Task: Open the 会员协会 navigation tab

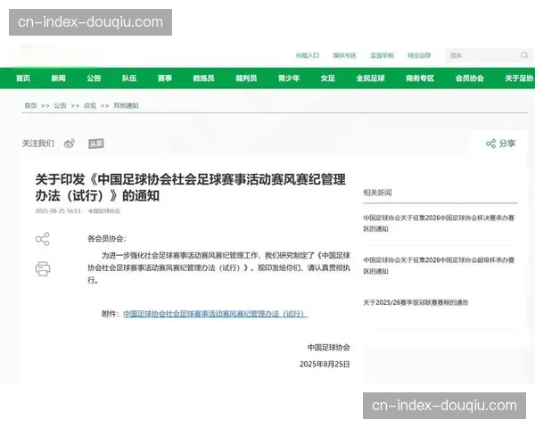Action: [x=470, y=78]
